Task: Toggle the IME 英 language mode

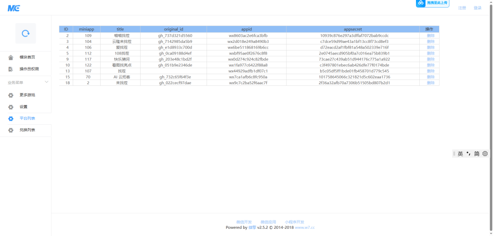Action: point(460,154)
